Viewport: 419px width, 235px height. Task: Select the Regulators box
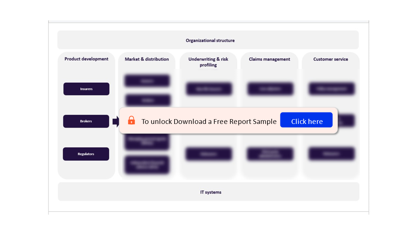pyautogui.click(x=86, y=154)
